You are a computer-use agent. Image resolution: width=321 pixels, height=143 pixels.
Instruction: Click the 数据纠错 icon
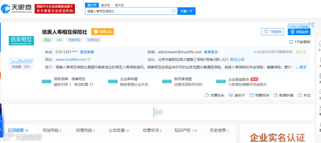[x=276, y=95]
